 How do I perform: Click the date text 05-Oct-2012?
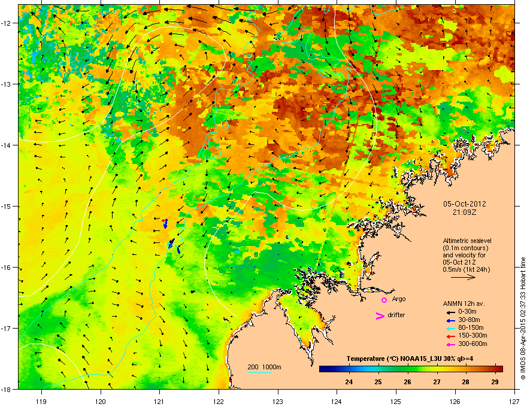coord(465,204)
